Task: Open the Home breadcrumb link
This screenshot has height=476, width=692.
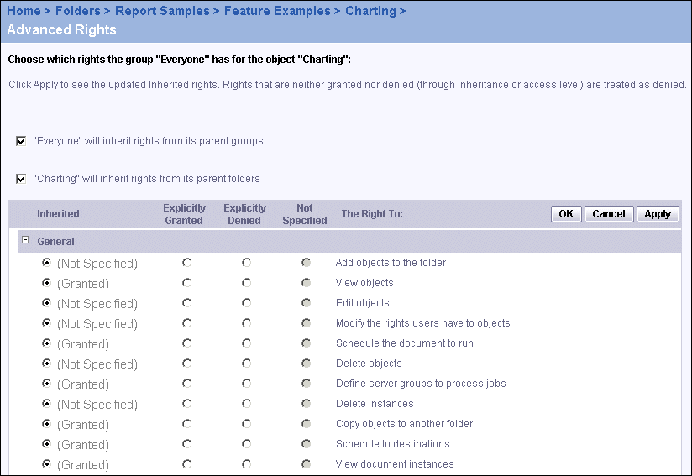Action: 24,11
